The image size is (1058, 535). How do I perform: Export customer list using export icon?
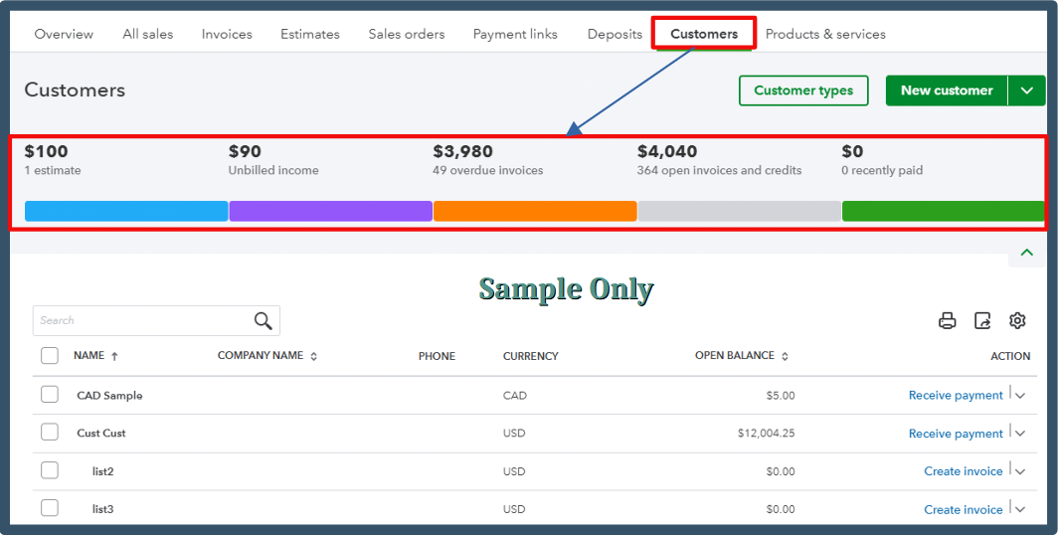tap(982, 320)
